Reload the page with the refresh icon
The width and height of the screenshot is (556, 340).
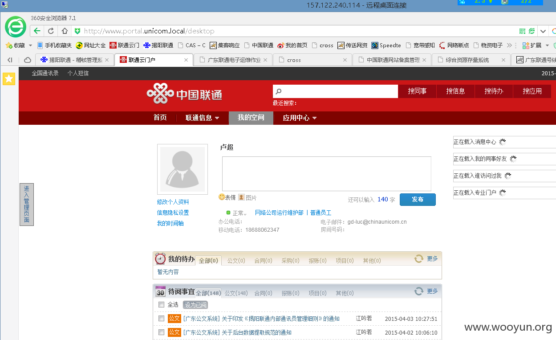[51, 31]
